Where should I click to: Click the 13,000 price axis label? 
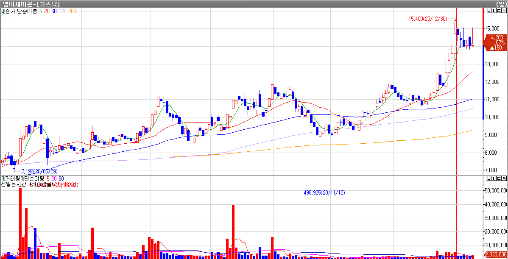point(492,64)
